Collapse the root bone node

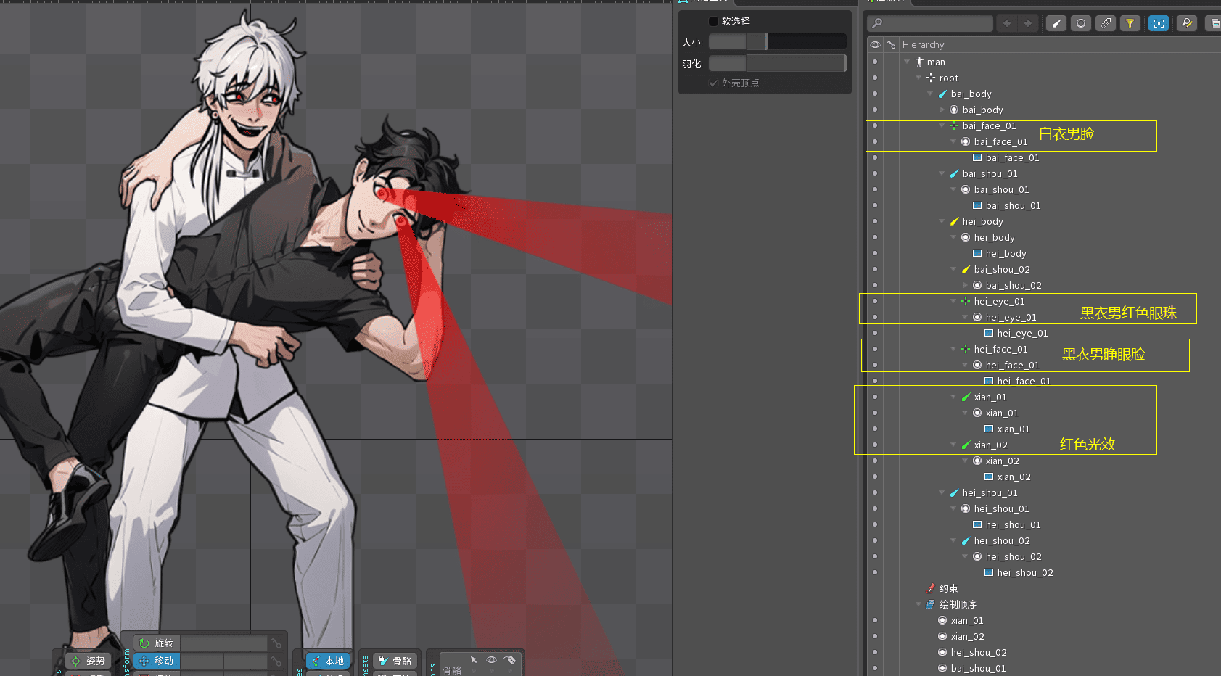point(918,78)
